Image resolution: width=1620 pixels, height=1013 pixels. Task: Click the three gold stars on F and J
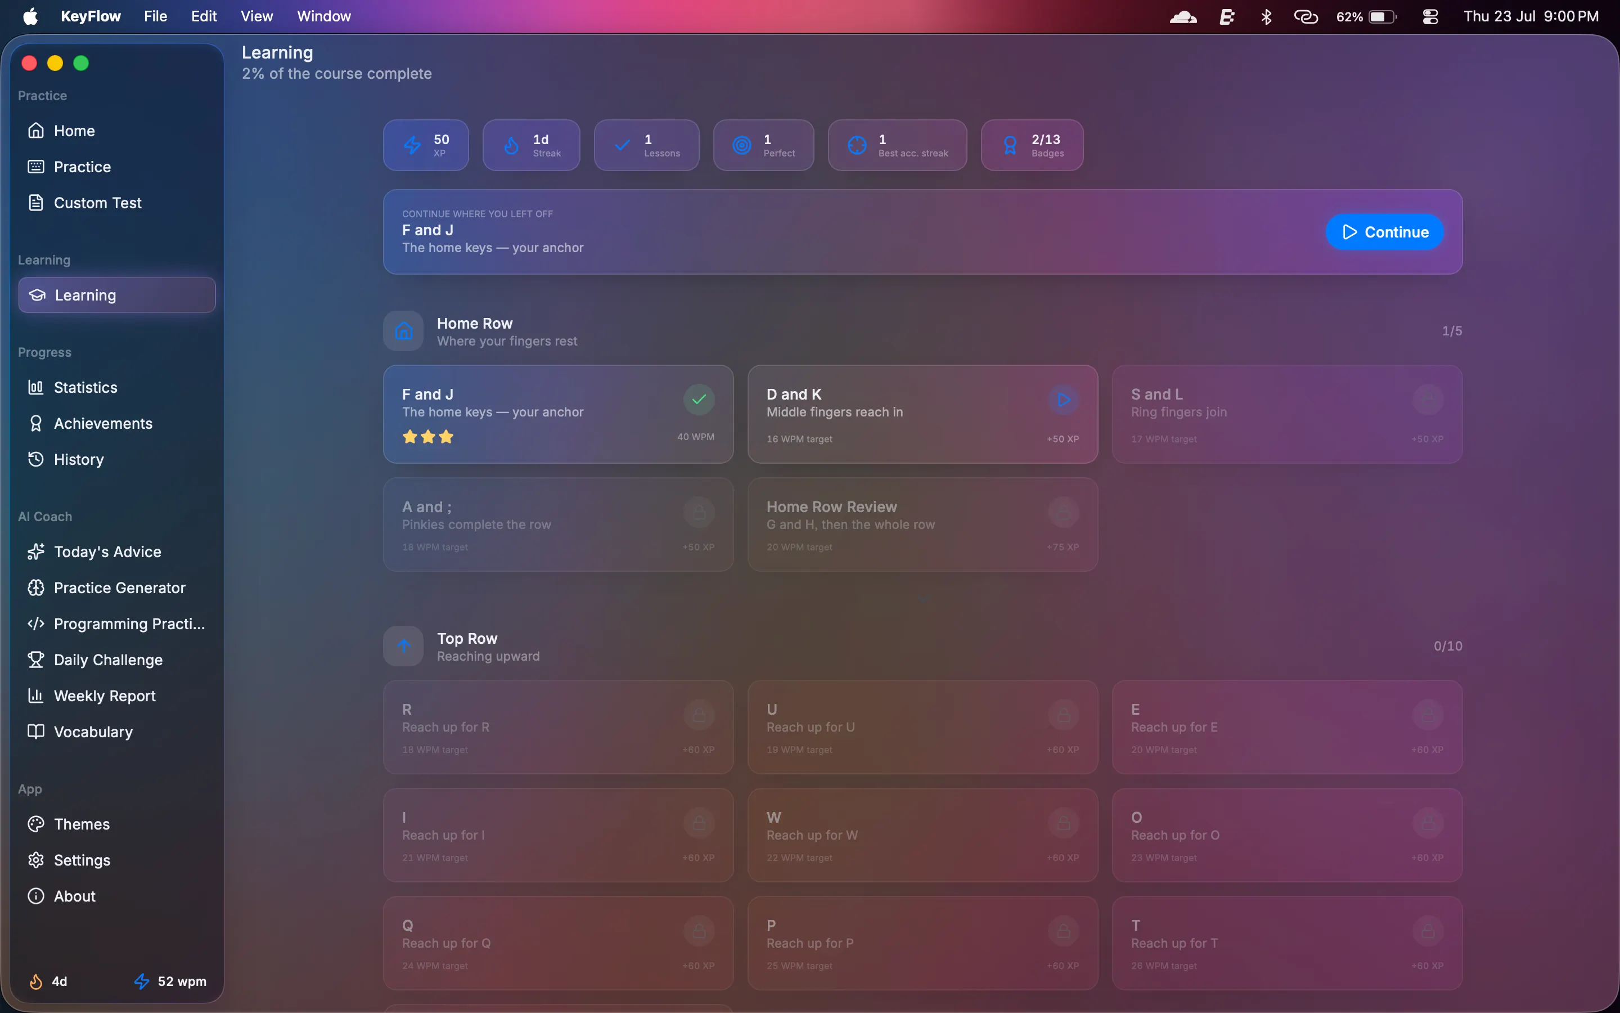(427, 437)
